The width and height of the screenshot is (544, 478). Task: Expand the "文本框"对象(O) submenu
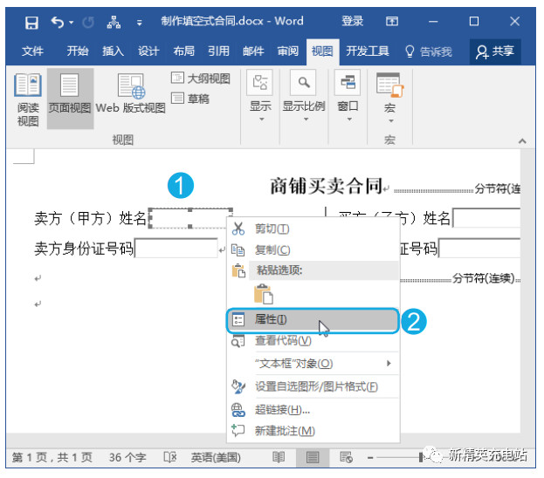[313, 363]
